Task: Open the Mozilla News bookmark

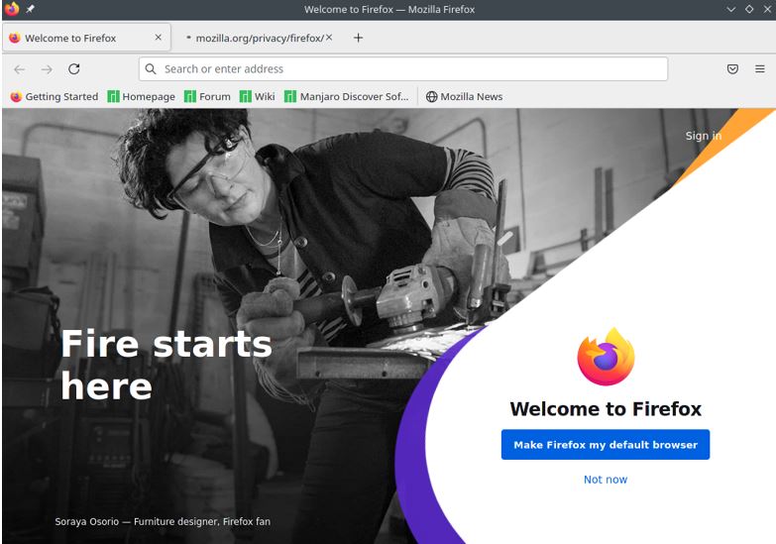Action: tap(464, 96)
